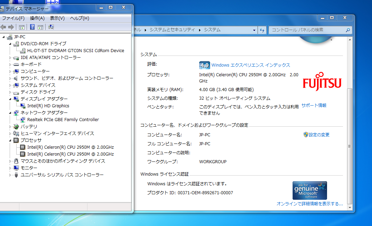Open the ヘルプ(H) menu

(x=80, y=18)
